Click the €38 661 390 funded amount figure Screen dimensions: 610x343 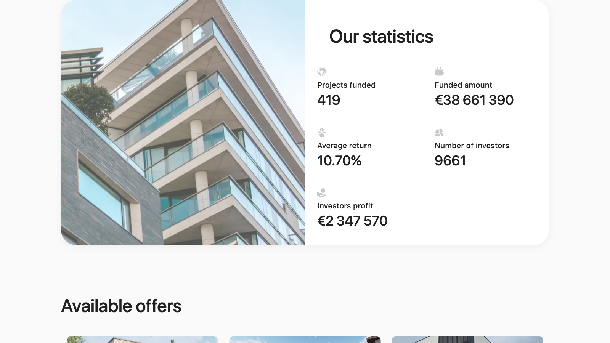474,100
